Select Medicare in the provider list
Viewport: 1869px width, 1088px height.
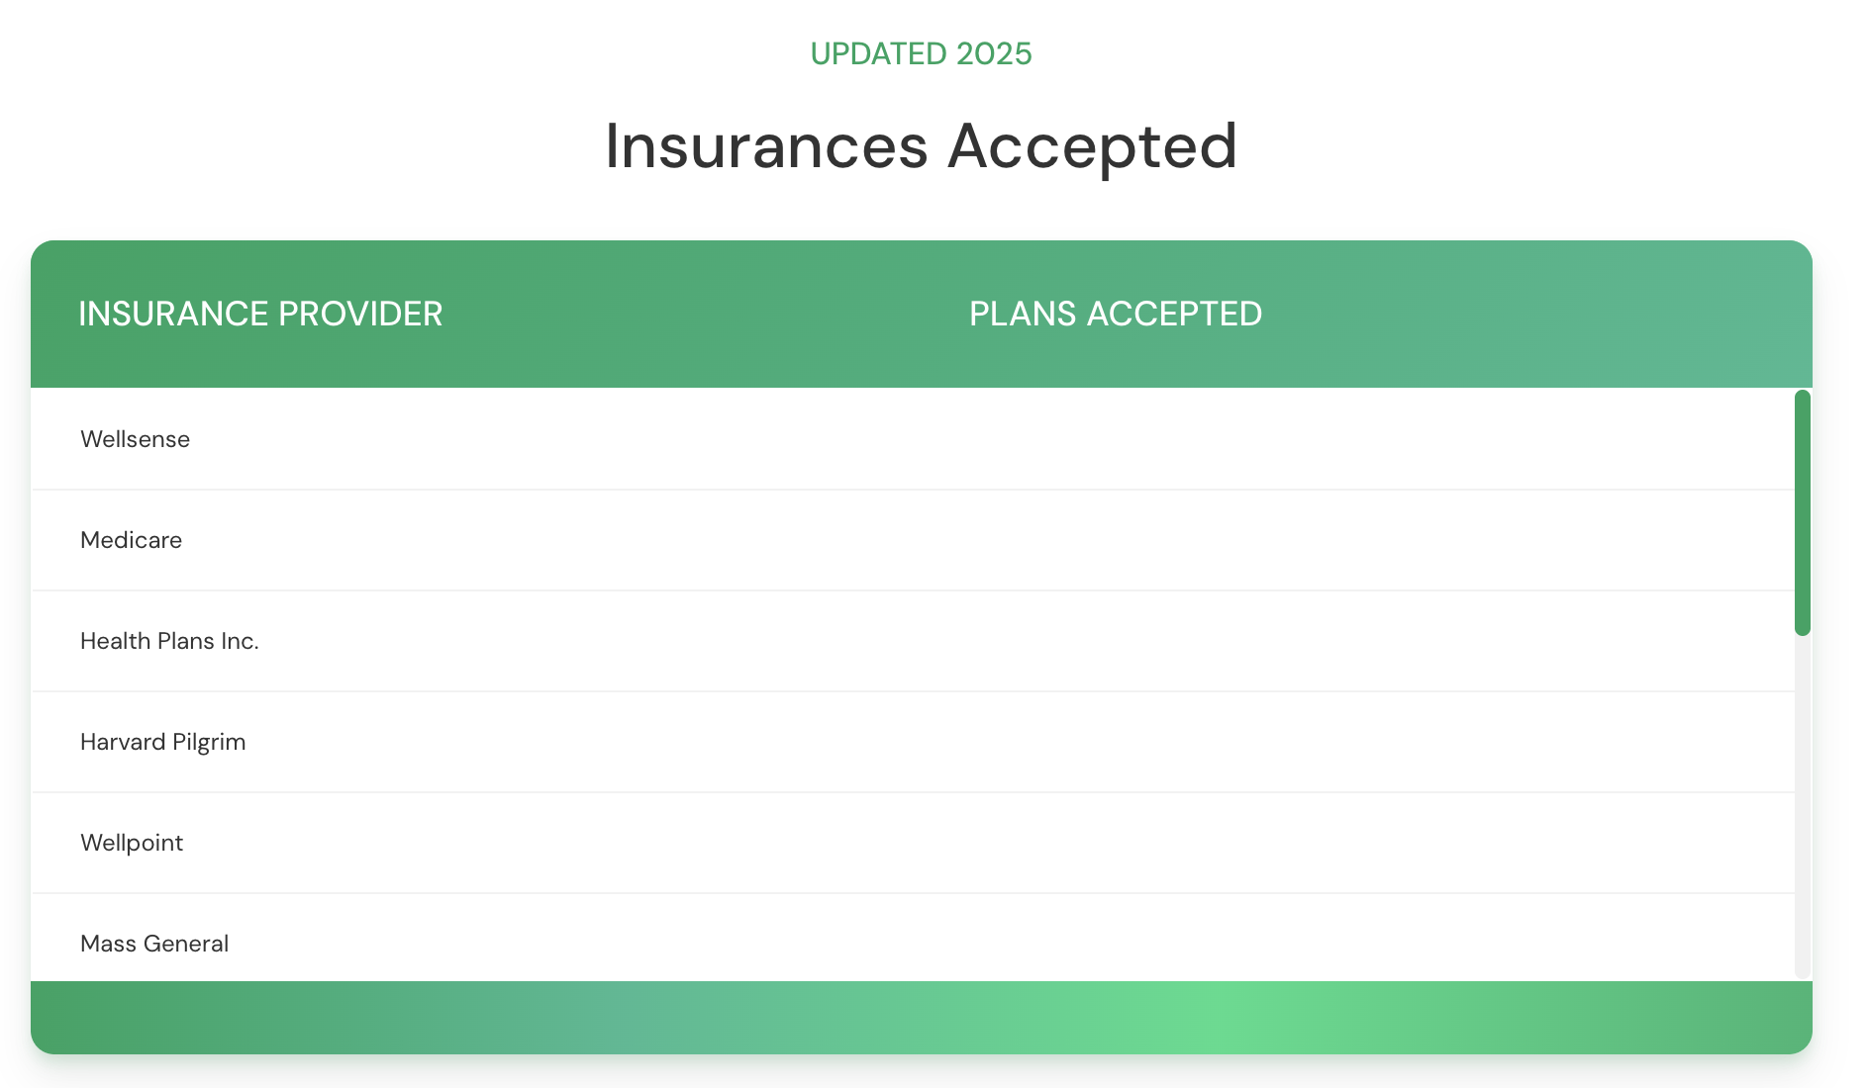click(x=131, y=540)
